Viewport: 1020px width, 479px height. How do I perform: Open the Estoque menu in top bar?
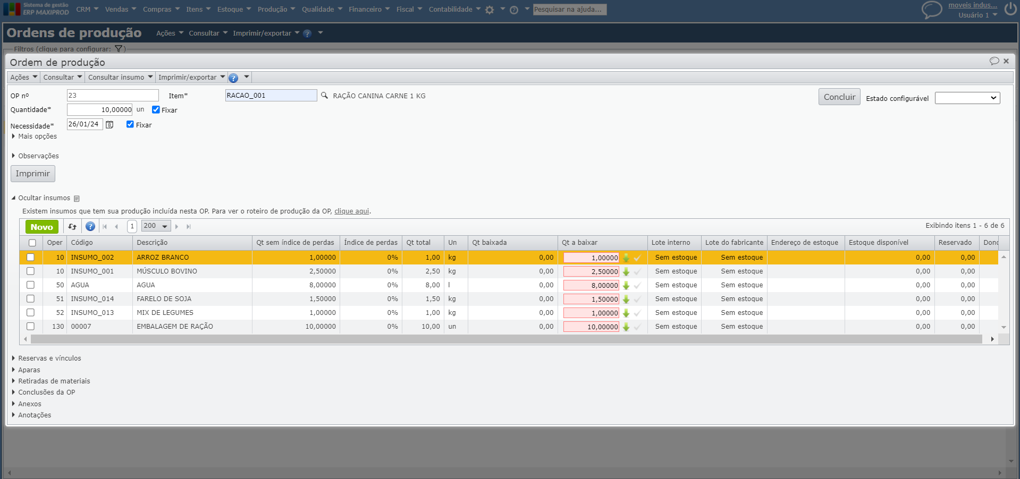[x=234, y=10]
